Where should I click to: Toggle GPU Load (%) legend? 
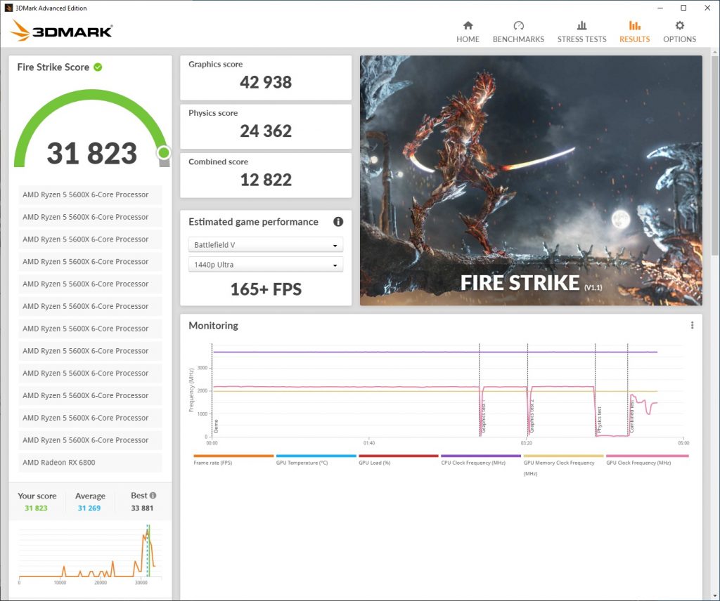pos(374,463)
